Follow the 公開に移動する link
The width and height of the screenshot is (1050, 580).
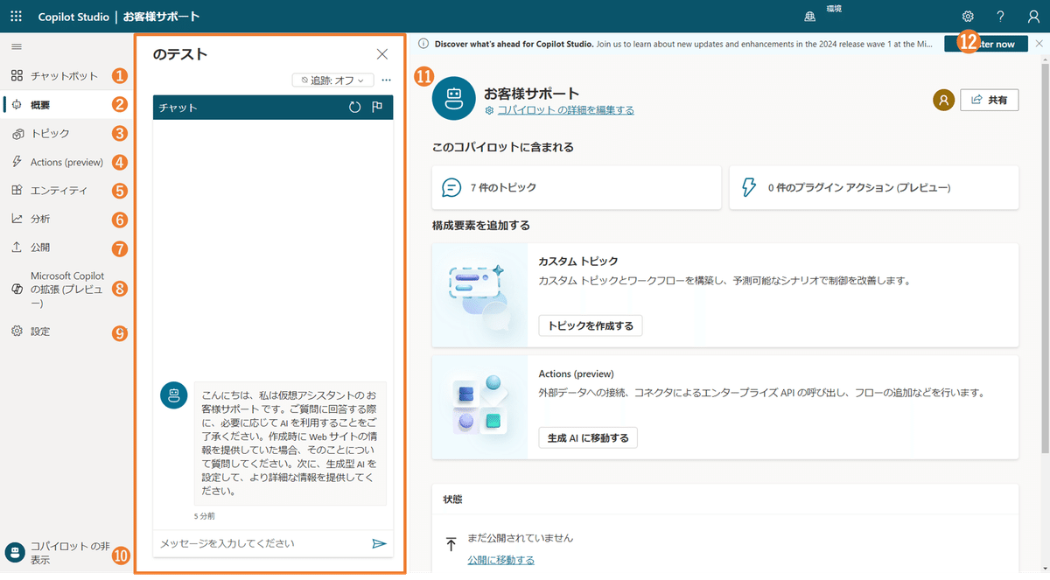click(500, 560)
